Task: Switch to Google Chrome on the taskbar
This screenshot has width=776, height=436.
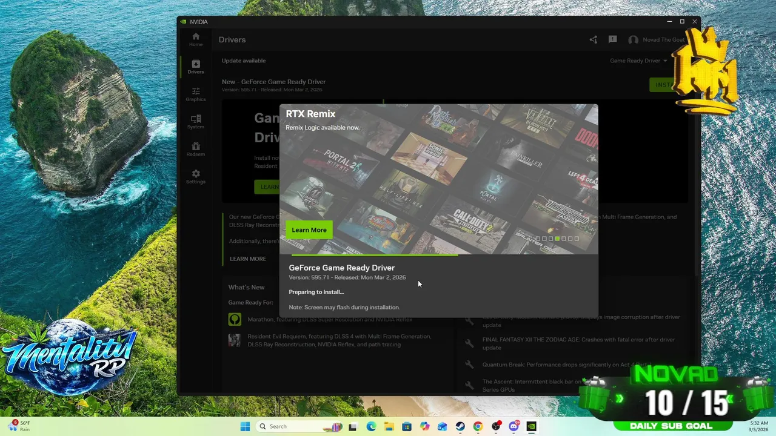Action: click(x=478, y=426)
